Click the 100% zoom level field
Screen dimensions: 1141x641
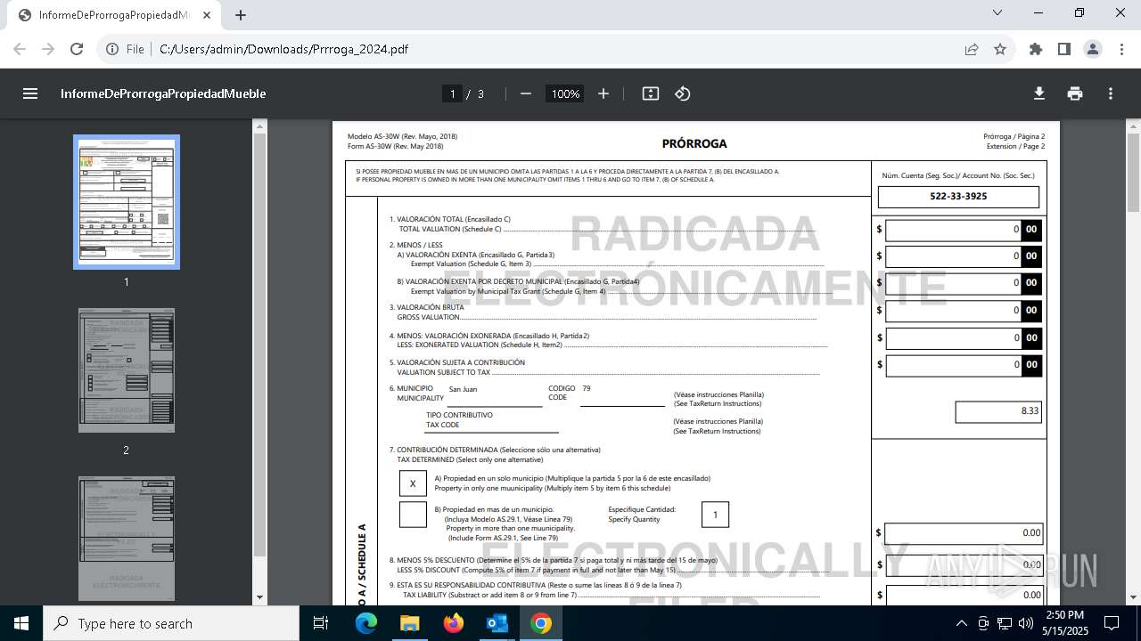click(x=565, y=93)
